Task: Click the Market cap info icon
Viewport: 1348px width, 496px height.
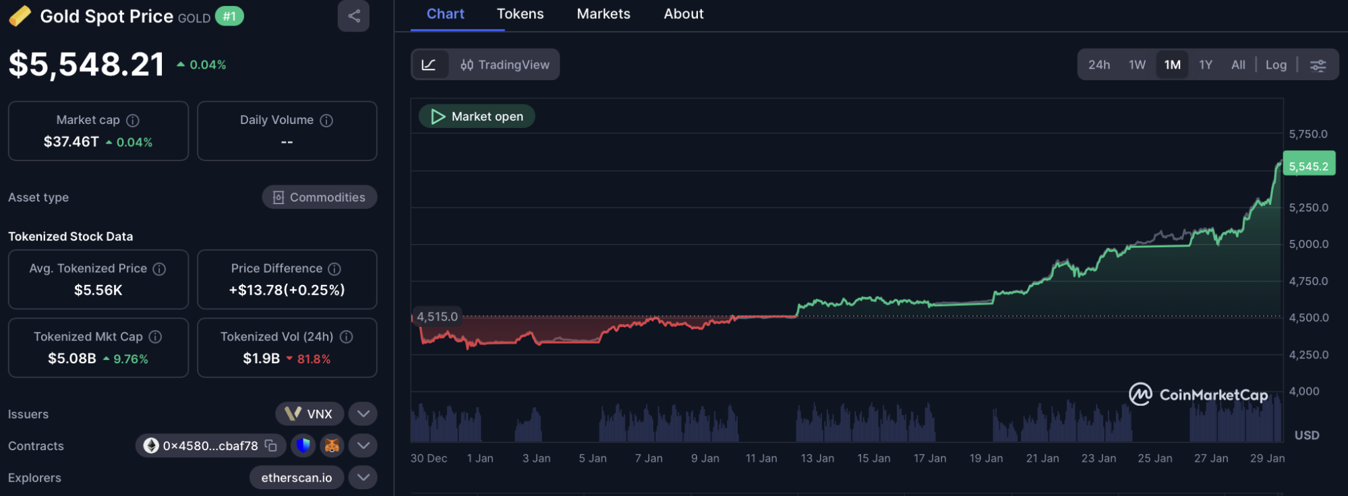Action: pyautogui.click(x=133, y=120)
